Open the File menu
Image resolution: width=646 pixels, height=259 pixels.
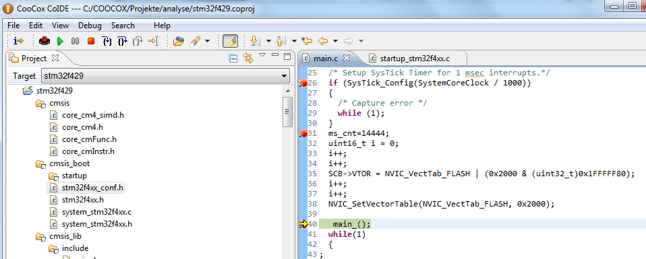(x=13, y=26)
